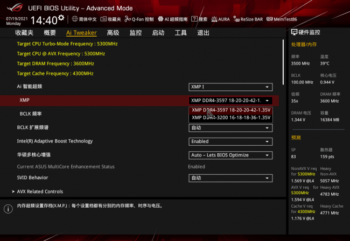Open the 监控 tab

(x=136, y=33)
